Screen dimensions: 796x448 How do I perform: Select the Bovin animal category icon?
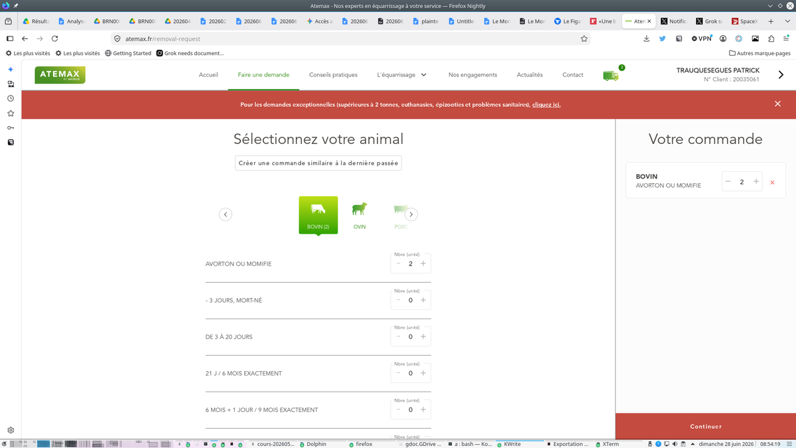(318, 215)
